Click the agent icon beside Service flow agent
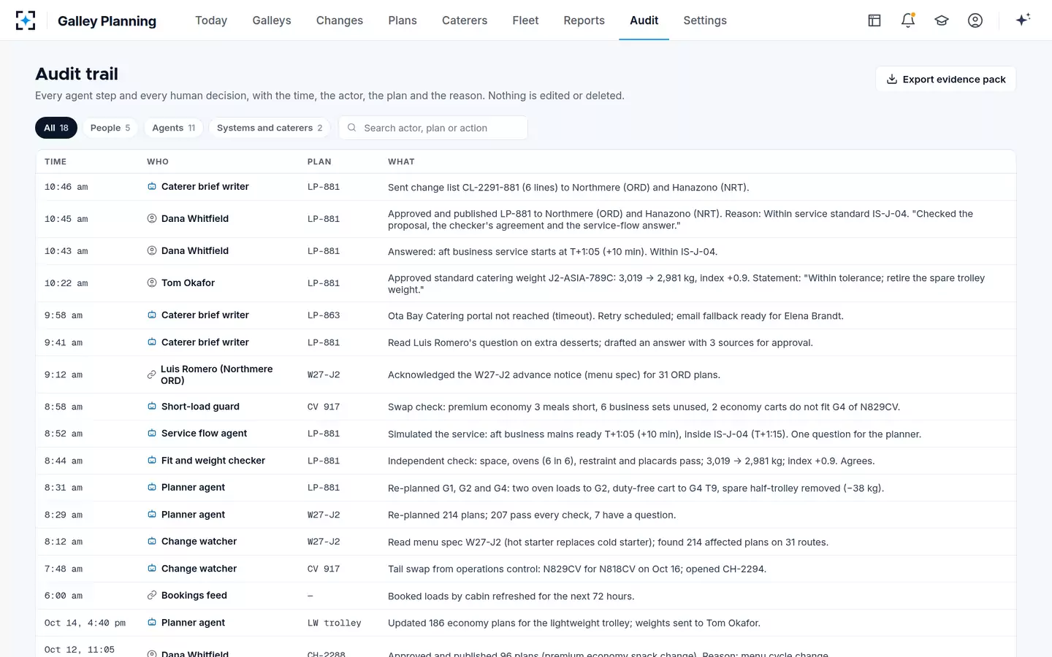 pyautogui.click(x=152, y=434)
